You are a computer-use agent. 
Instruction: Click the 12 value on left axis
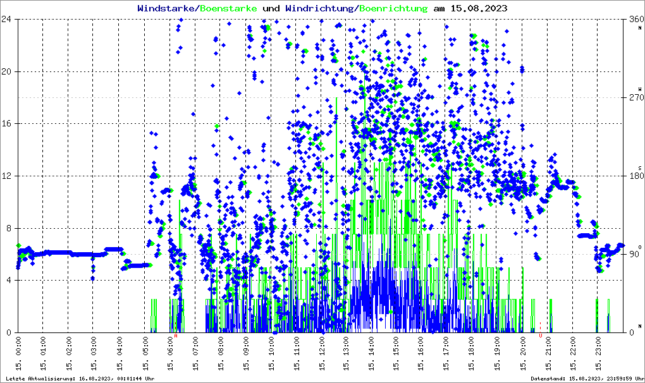(8, 176)
